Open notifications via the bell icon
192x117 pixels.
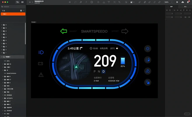coord(188,2)
